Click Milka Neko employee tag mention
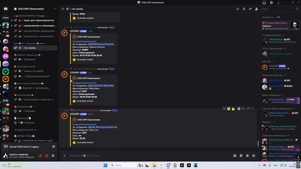 click(x=101, y=85)
